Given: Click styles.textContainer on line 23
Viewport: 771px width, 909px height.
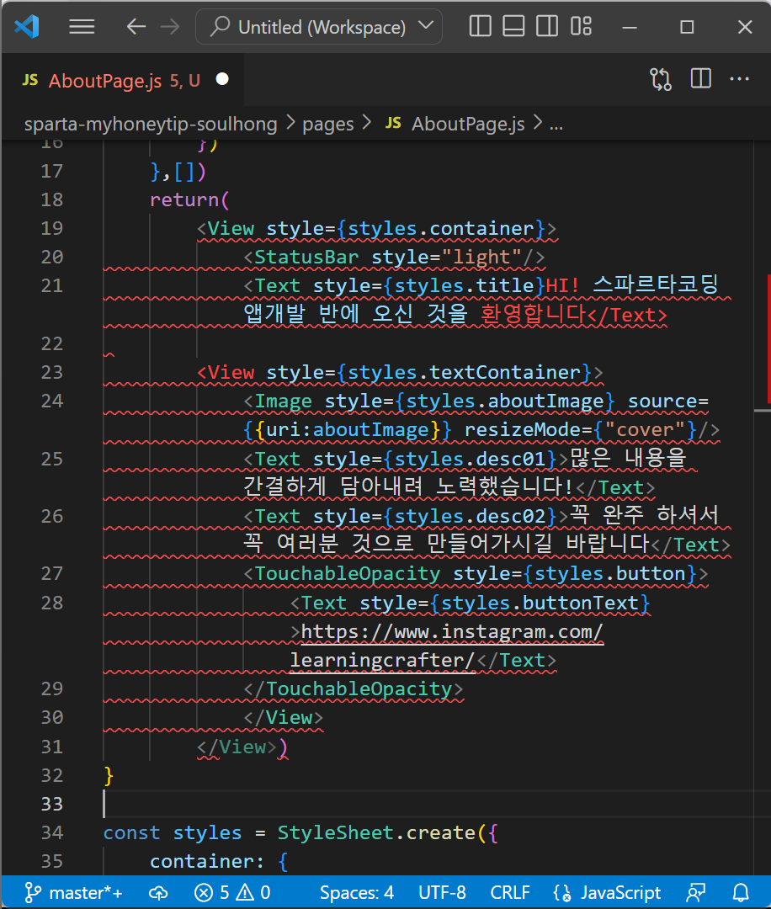Looking at the screenshot, I should [x=464, y=372].
